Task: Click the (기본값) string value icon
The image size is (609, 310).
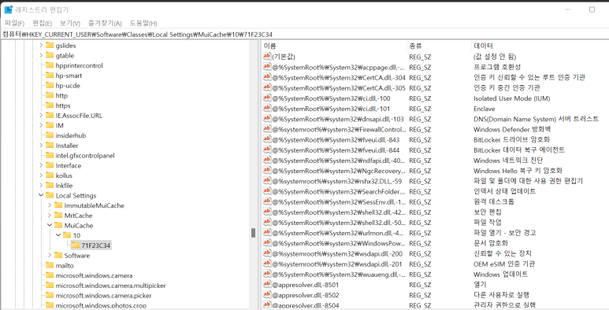Action: coord(267,57)
